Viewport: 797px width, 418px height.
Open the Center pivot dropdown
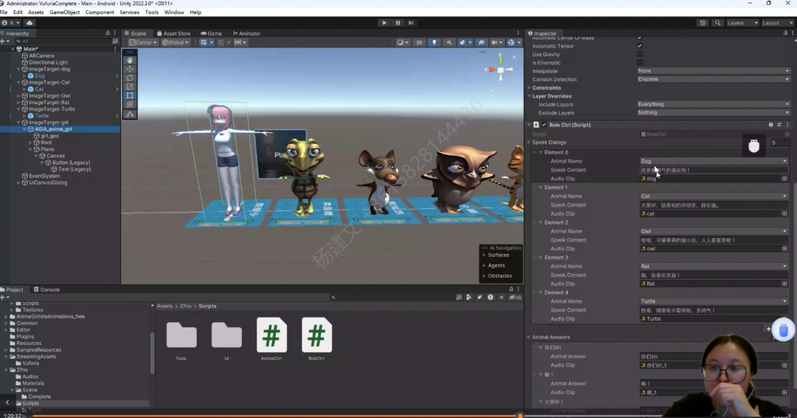coord(143,42)
